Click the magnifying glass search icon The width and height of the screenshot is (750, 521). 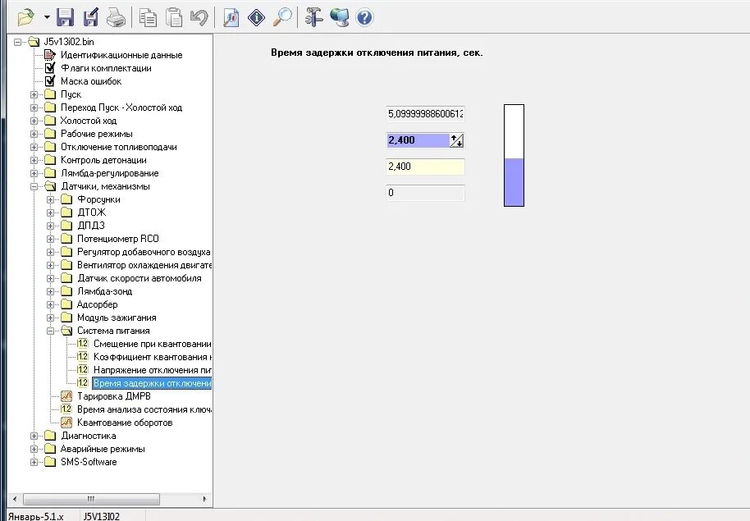point(282,18)
